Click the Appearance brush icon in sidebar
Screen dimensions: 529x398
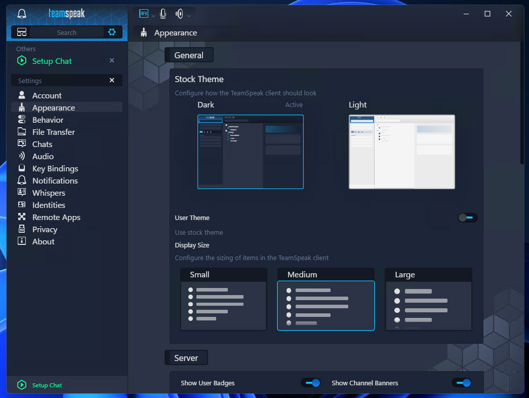click(22, 107)
